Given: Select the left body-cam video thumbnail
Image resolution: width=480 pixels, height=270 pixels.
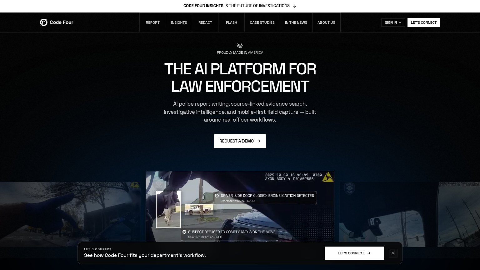Looking at the screenshot, I should 70,215.
